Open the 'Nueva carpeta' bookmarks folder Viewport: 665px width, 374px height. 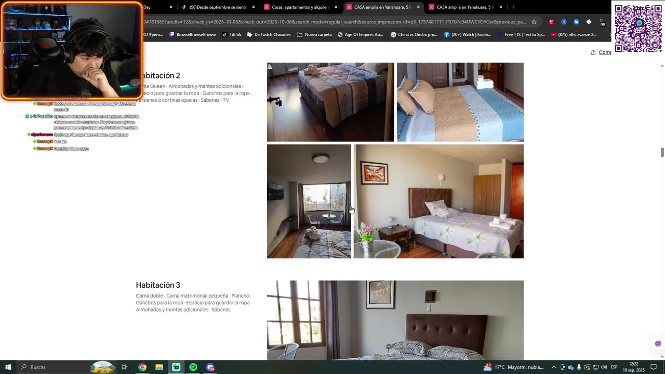(x=314, y=35)
